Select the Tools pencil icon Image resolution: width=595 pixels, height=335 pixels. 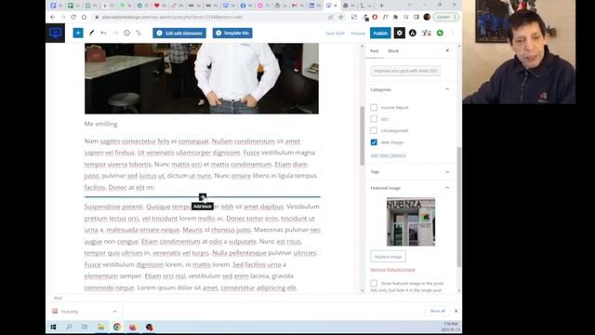pyautogui.click(x=91, y=33)
